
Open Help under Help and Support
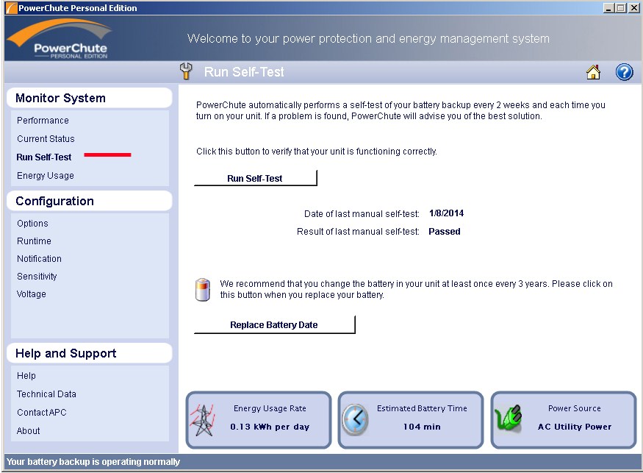(26, 376)
